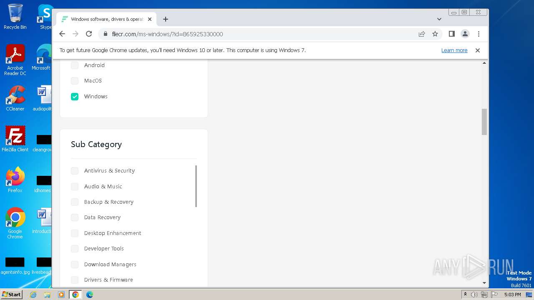Open Recycle Bin desktop icon
534x300 pixels.
click(x=15, y=17)
